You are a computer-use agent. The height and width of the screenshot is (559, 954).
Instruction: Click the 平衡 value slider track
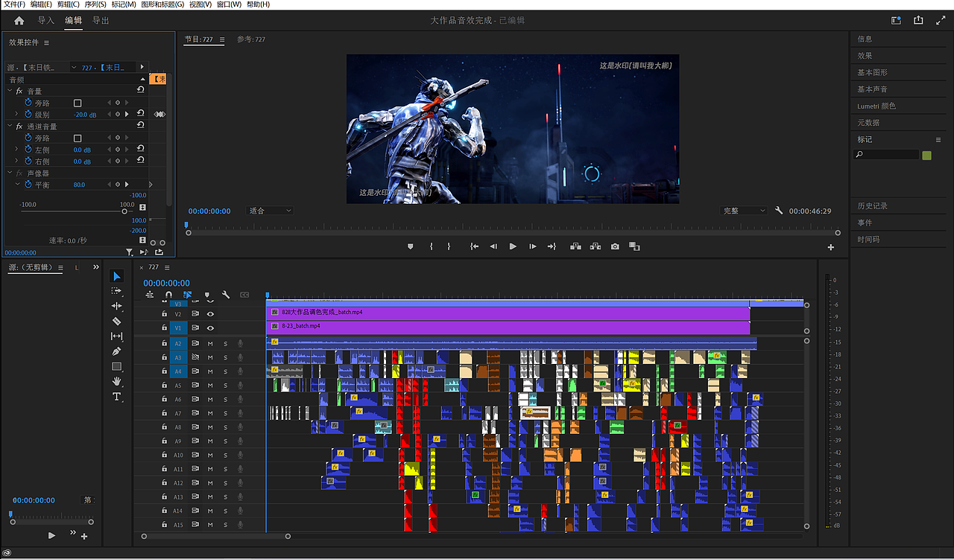72,211
